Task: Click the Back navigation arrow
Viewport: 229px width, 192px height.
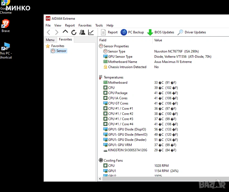Action: coord(49,32)
